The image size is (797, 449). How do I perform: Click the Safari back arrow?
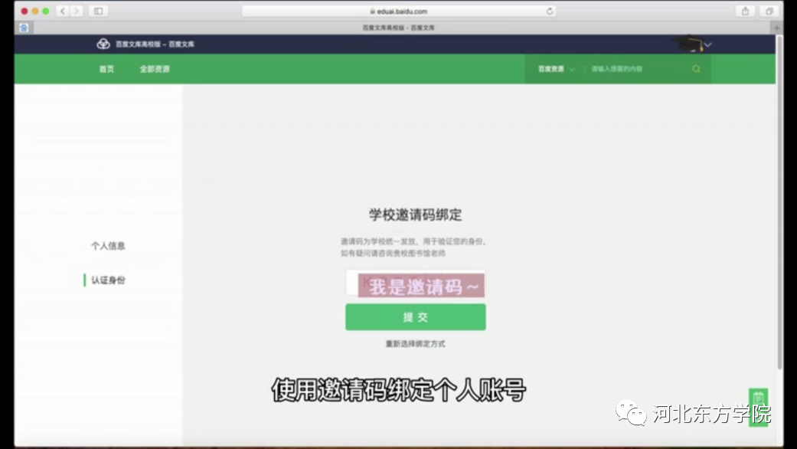(x=61, y=11)
